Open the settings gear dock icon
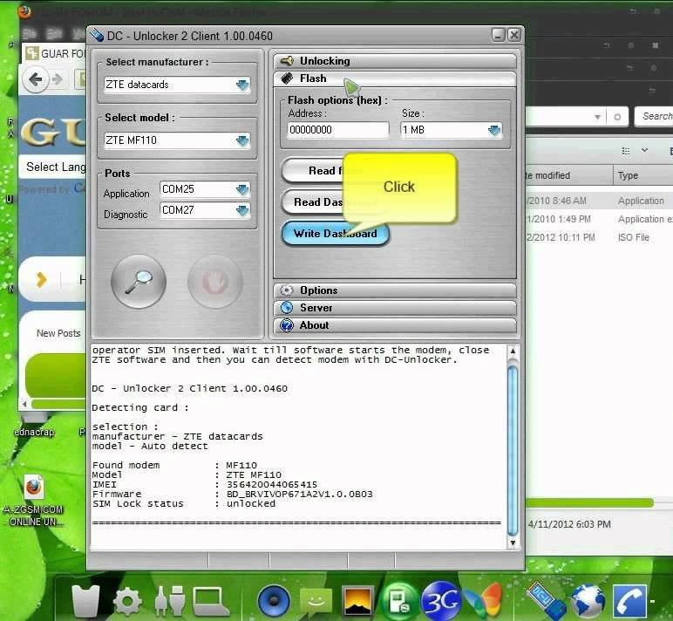This screenshot has width=673, height=621. coord(127,601)
